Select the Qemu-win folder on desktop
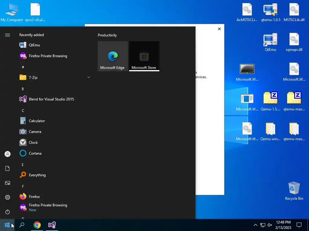The image size is (309, 231). [x=270, y=131]
